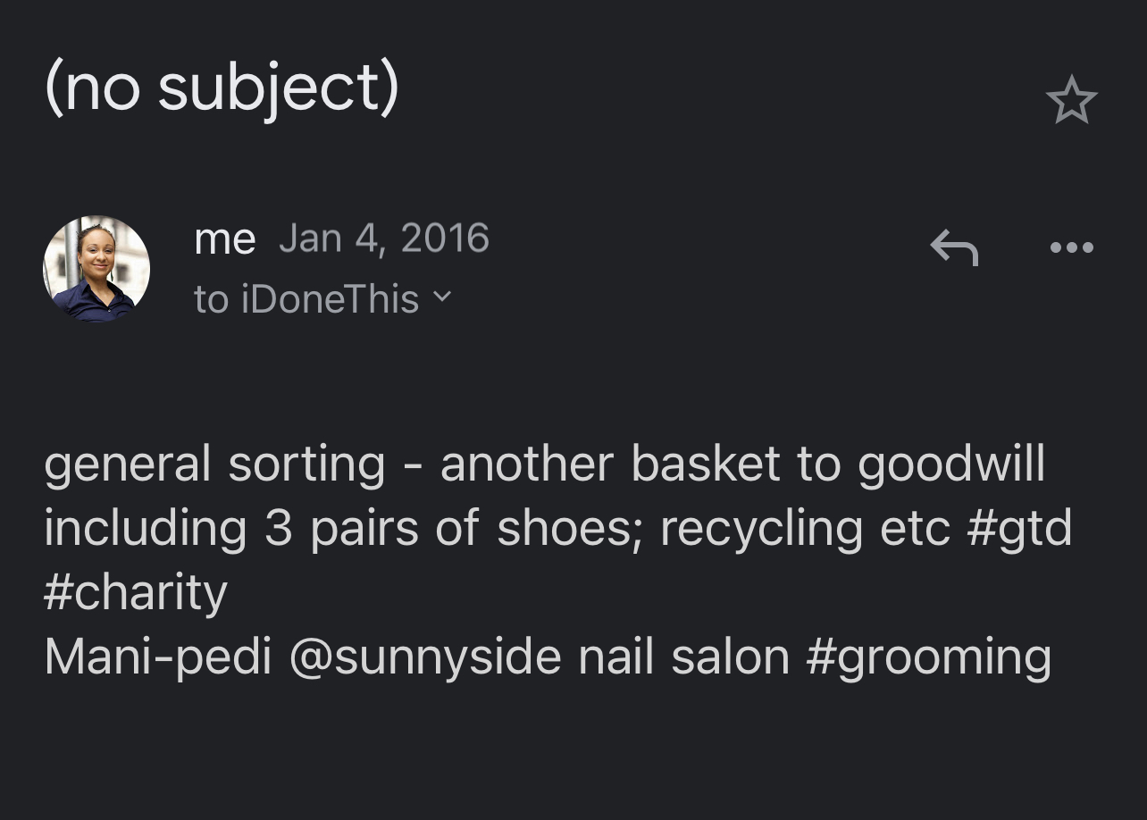Click the #grooming hashtag
1147x820 pixels.
click(928, 657)
